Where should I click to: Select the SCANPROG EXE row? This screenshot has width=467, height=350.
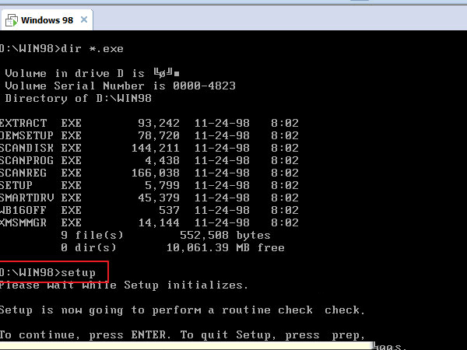[149, 161]
